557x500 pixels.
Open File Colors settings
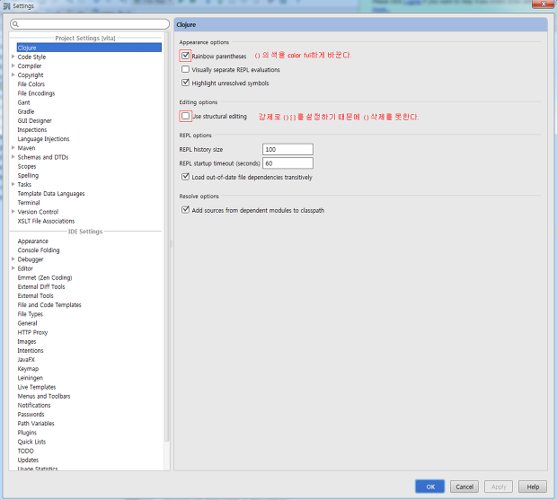(31, 84)
